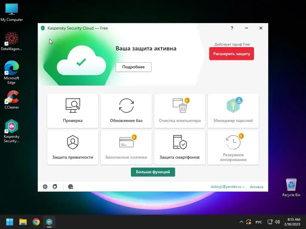Open Kaspersky Security desktop shortcut

(x=12, y=131)
